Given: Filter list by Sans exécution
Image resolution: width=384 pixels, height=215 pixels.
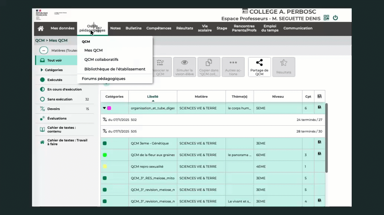Looking at the screenshot, I should tap(59, 99).
